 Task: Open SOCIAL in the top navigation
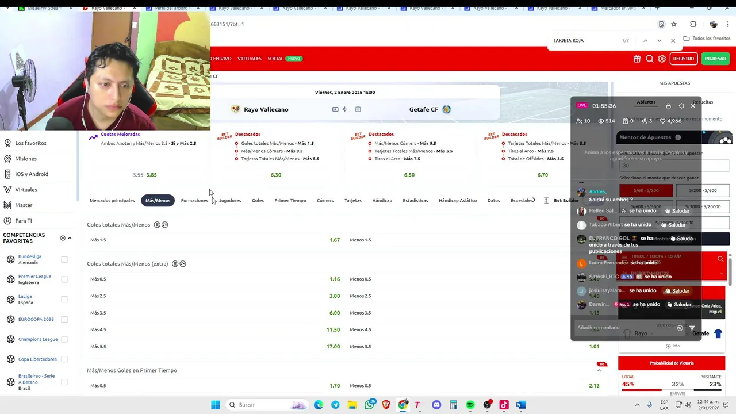pos(275,59)
